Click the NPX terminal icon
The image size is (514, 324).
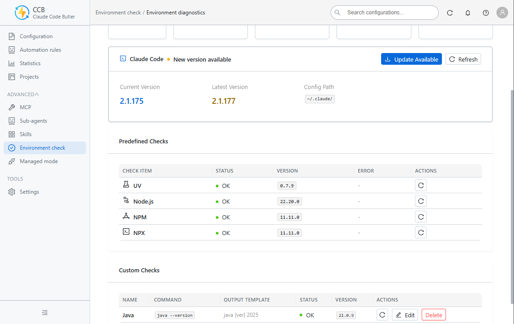pyautogui.click(x=126, y=231)
